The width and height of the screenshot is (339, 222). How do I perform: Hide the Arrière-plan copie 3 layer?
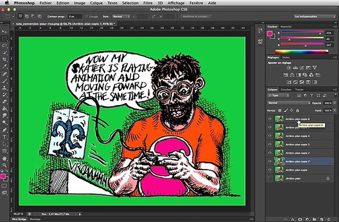point(270,144)
